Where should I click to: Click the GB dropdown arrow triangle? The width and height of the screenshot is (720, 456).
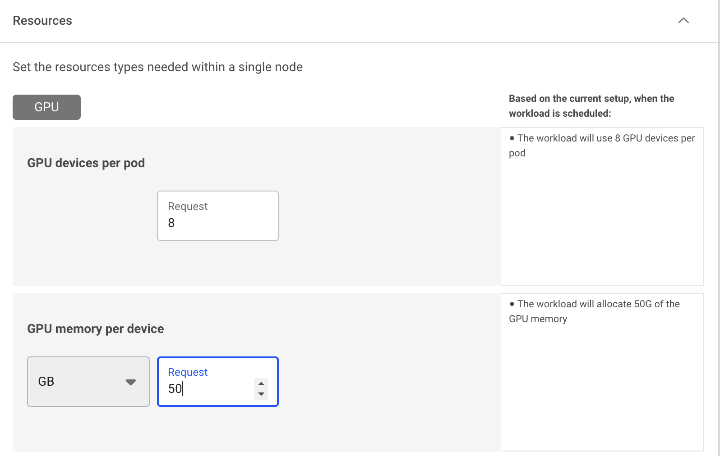pyautogui.click(x=131, y=382)
